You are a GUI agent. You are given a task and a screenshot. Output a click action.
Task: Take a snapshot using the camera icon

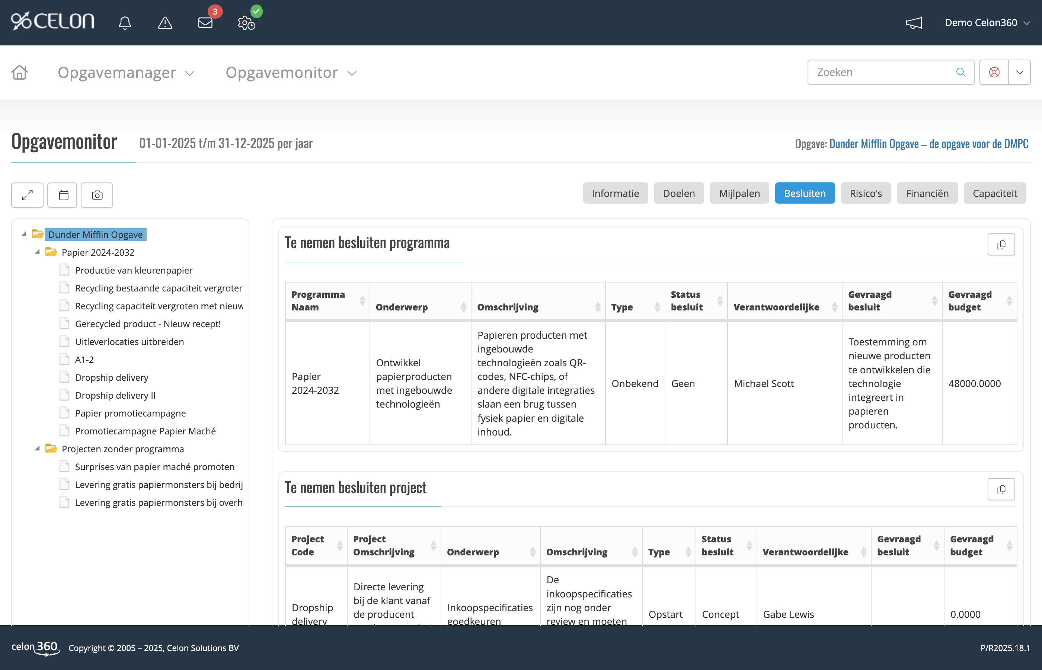[x=96, y=195]
